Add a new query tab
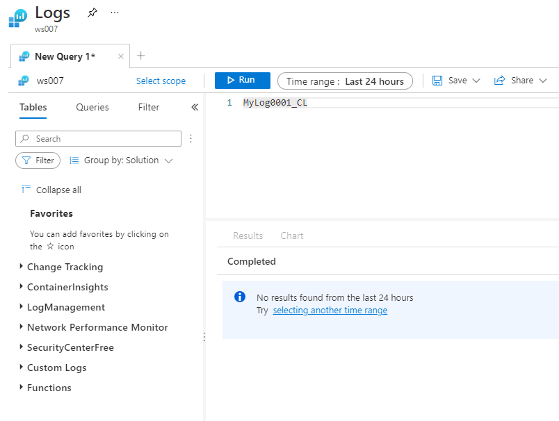559x421 pixels. tap(141, 56)
